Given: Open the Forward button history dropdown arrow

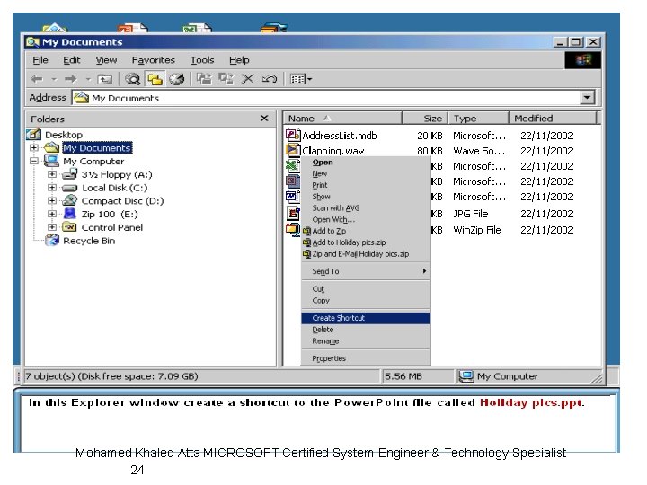Looking at the screenshot, I should pyautogui.click(x=88, y=79).
